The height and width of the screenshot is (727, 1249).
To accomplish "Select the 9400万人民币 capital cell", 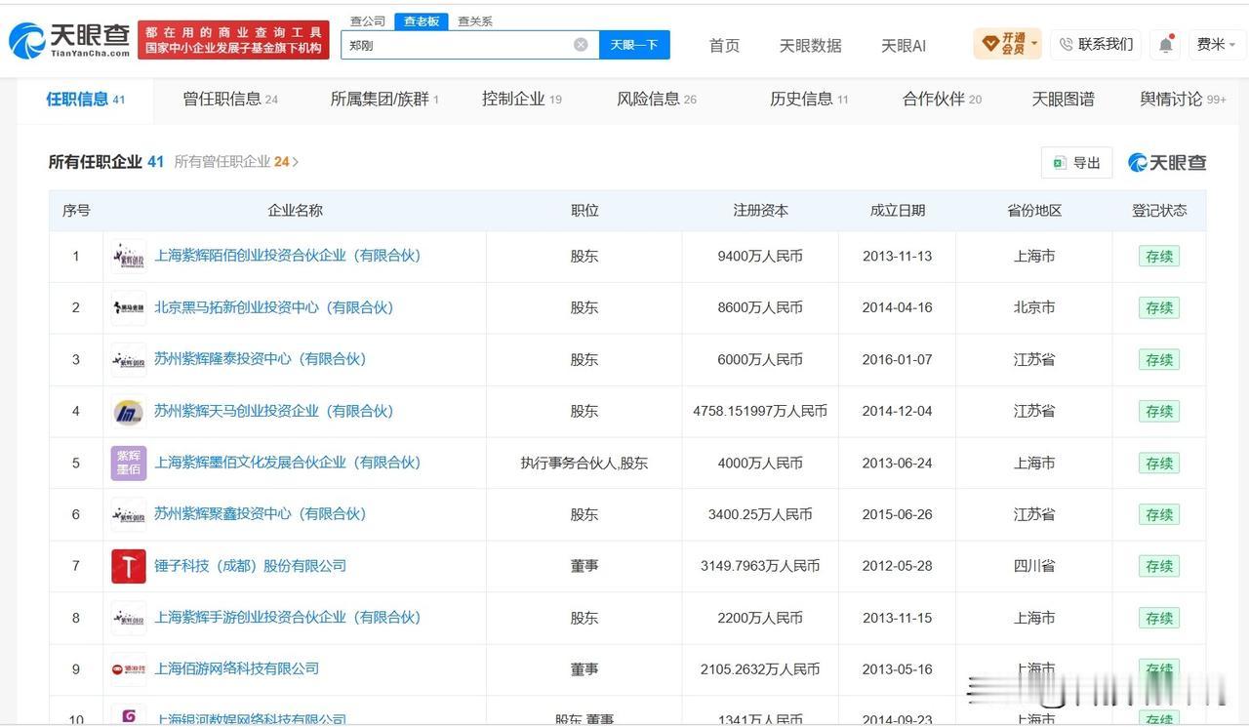I will [x=760, y=257].
